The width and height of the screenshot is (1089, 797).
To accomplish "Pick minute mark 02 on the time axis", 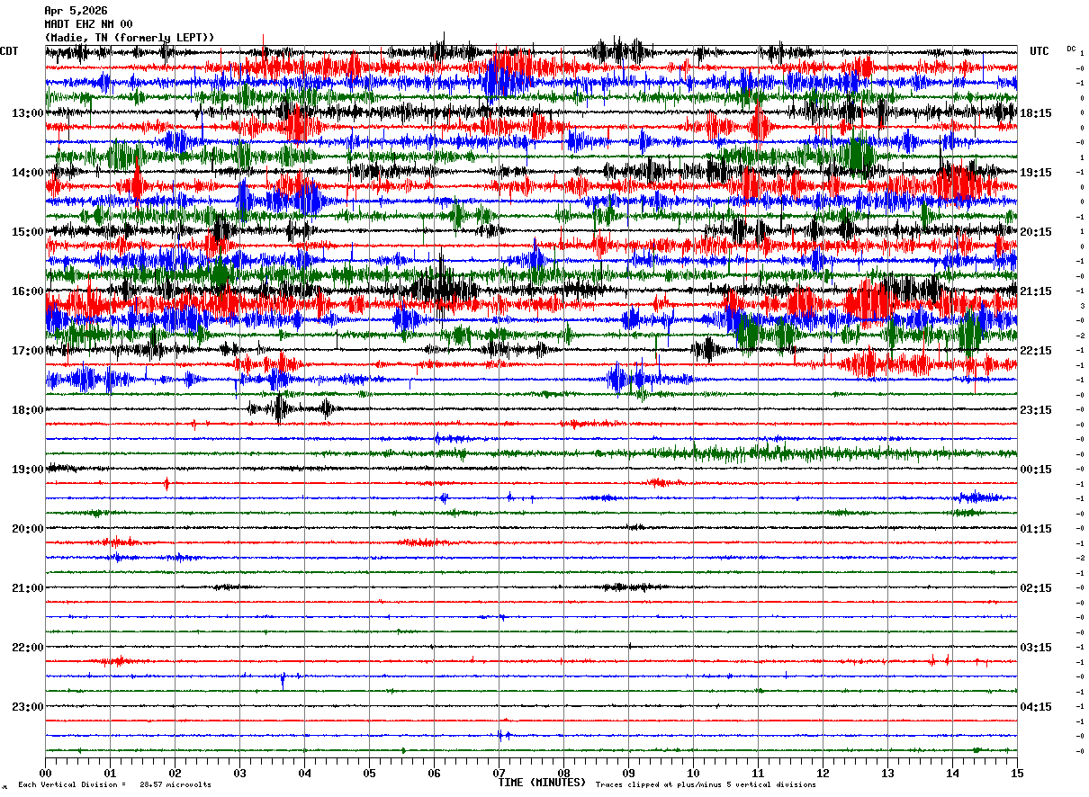I will 175,773.
